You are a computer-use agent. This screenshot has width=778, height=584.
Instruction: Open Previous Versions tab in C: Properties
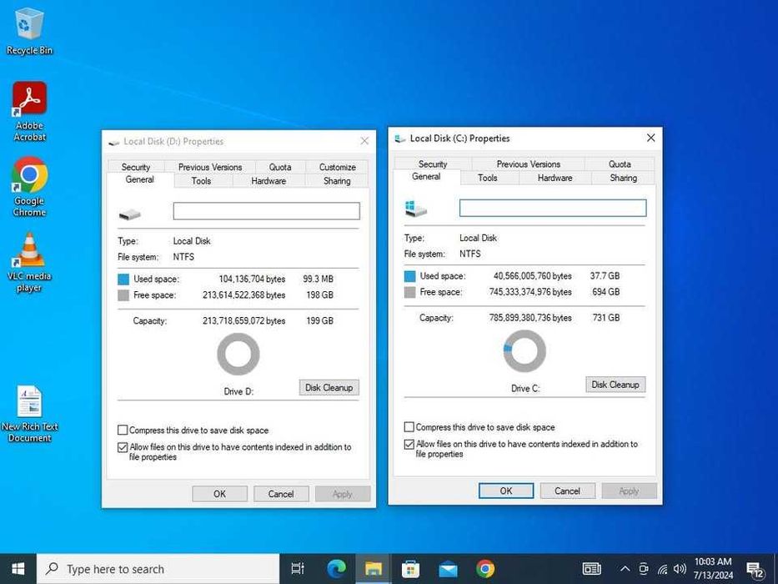click(529, 164)
